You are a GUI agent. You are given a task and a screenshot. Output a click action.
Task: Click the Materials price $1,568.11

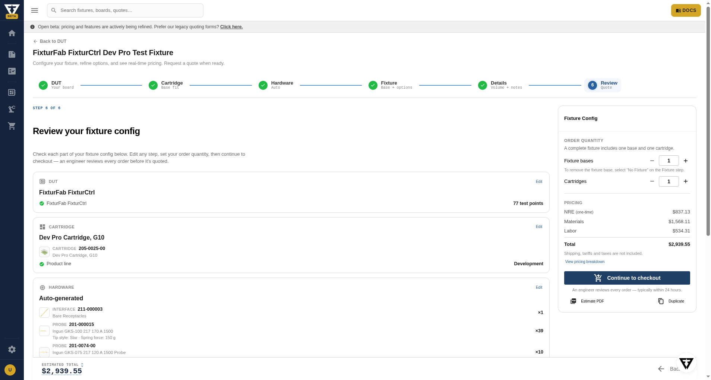point(679,222)
